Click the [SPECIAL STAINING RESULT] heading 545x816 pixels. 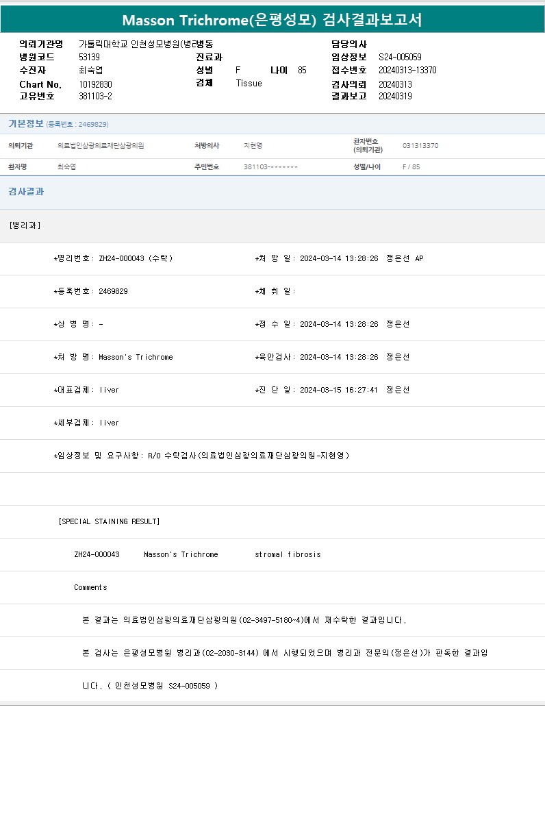[x=109, y=521]
